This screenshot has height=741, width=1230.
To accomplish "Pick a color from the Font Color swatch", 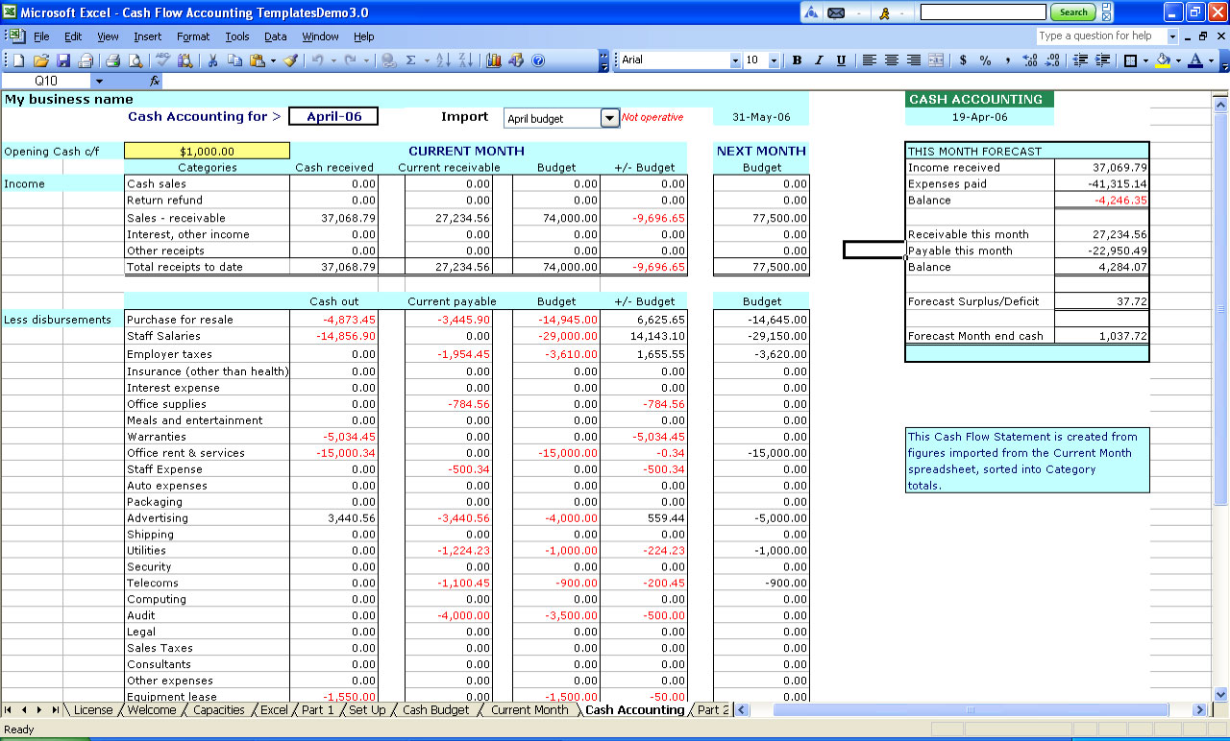I will click(x=1195, y=60).
